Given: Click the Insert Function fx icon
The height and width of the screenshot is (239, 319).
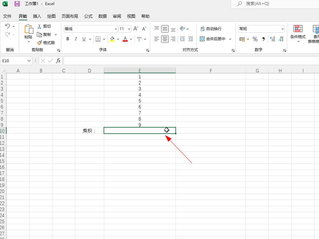Looking at the screenshot, I should tap(58, 61).
